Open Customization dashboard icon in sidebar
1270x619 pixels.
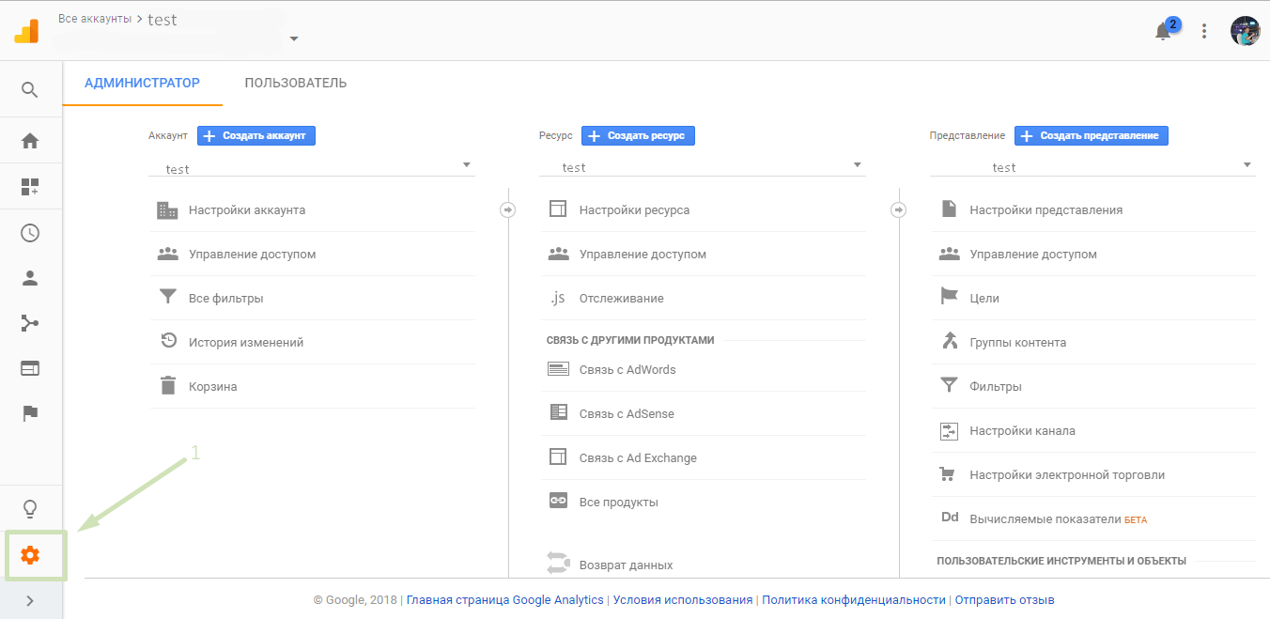[x=30, y=187]
